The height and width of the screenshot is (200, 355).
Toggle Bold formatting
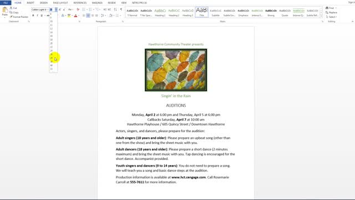coord(33,16)
